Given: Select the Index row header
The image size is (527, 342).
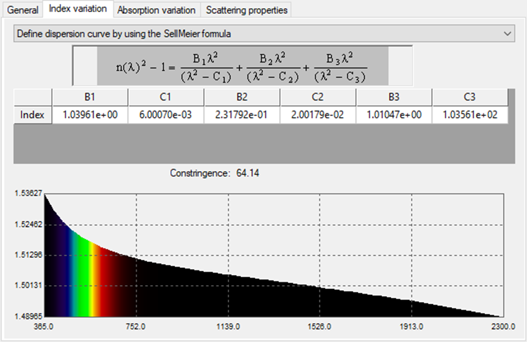Looking at the screenshot, I should (32, 115).
